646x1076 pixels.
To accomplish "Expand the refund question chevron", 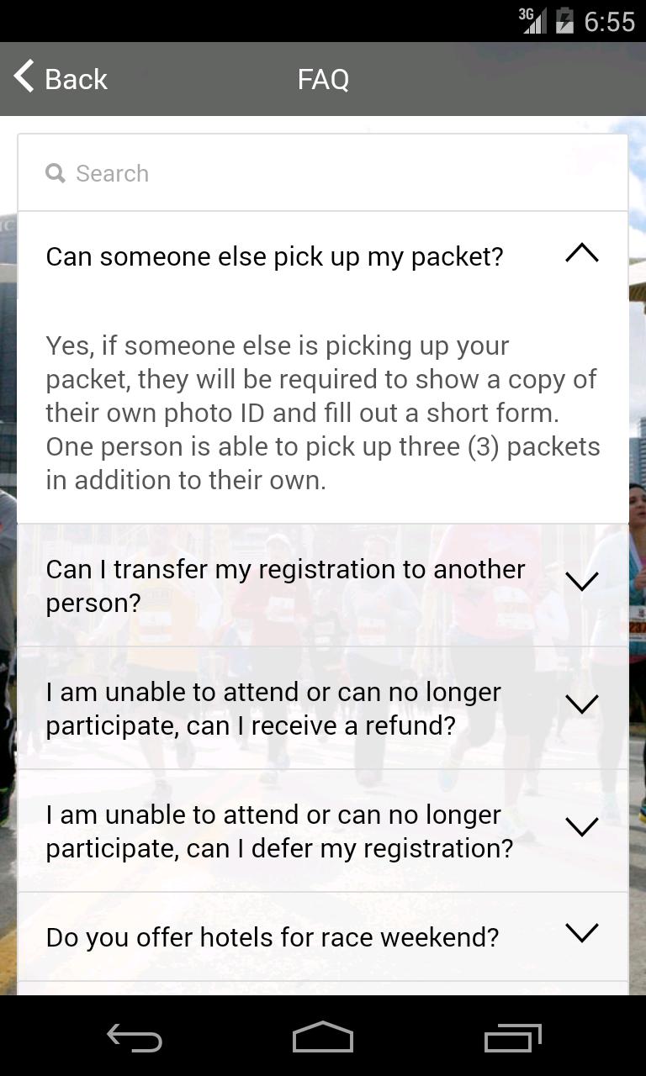I will coord(582,704).
